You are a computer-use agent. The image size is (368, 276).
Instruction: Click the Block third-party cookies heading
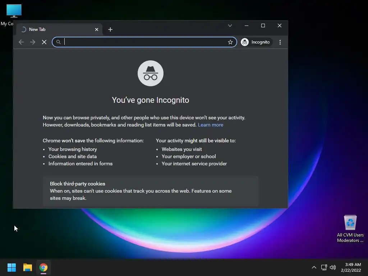click(x=78, y=184)
